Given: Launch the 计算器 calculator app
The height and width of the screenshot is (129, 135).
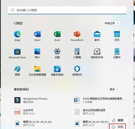Looking at the screenshot, I should (77, 52).
